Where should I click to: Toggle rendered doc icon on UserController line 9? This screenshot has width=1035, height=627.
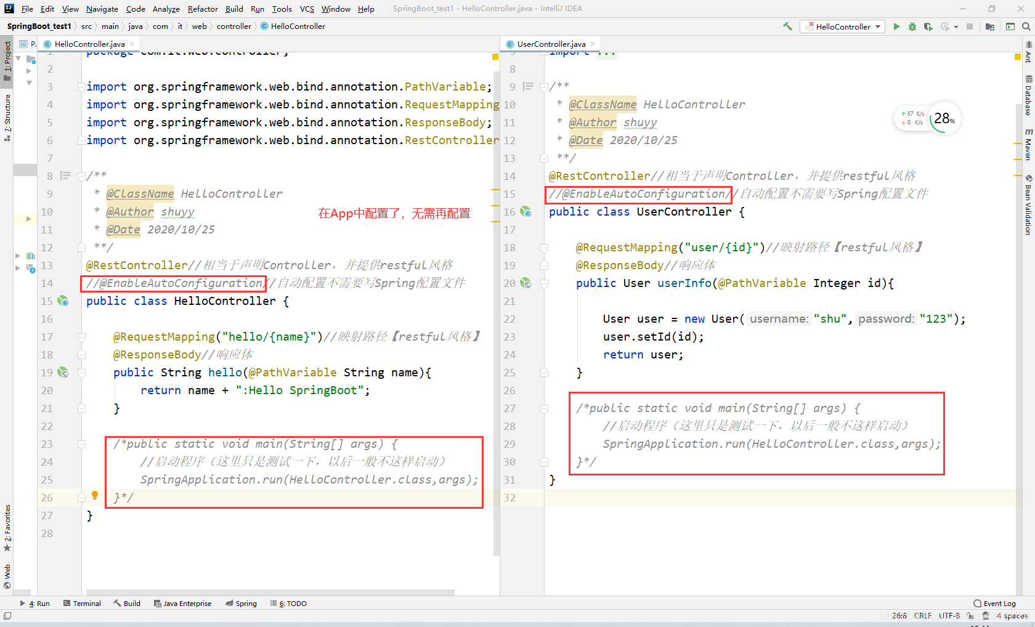[x=528, y=87]
